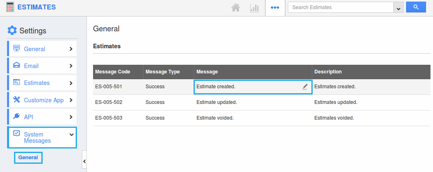Click the ESTIMATES app title

tap(36, 7)
